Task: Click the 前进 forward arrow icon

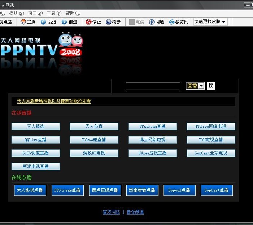Action: (64, 22)
